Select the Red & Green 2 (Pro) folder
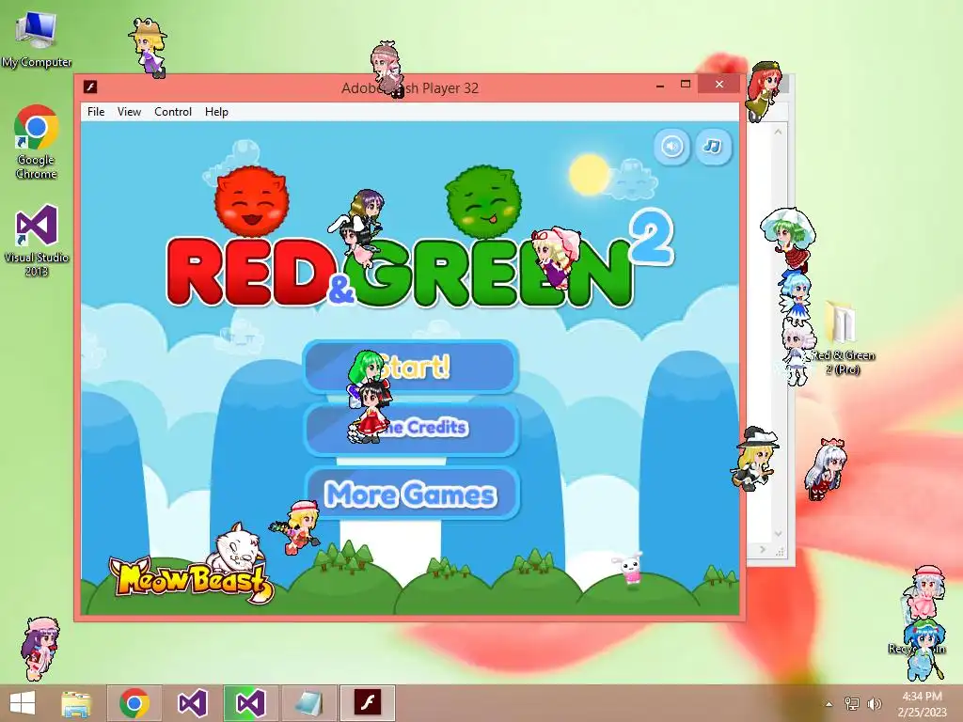The image size is (963, 722). click(843, 337)
